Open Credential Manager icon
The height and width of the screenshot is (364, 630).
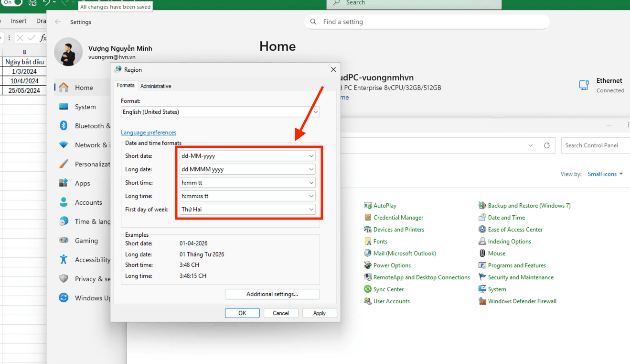[x=368, y=218]
